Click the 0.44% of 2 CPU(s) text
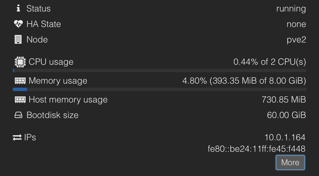 (x=270, y=62)
